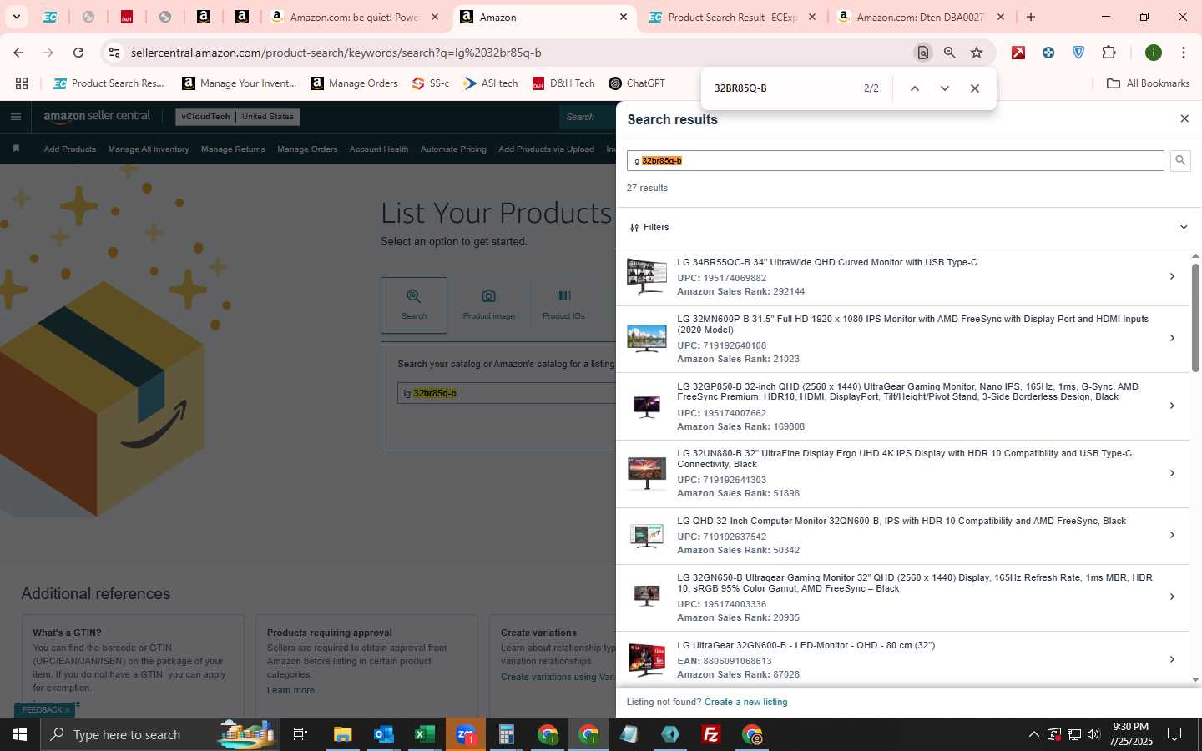Open LG 32UN880-B product thumbnail
The image size is (1202, 751).
click(x=647, y=473)
